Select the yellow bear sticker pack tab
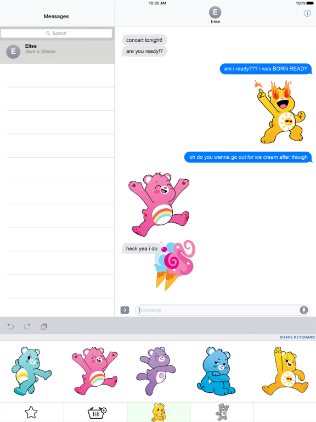The height and width of the screenshot is (422, 316). click(x=159, y=412)
